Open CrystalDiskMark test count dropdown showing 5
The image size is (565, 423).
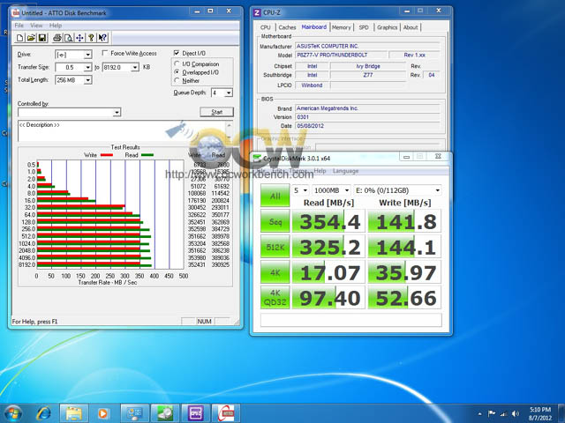click(x=300, y=190)
